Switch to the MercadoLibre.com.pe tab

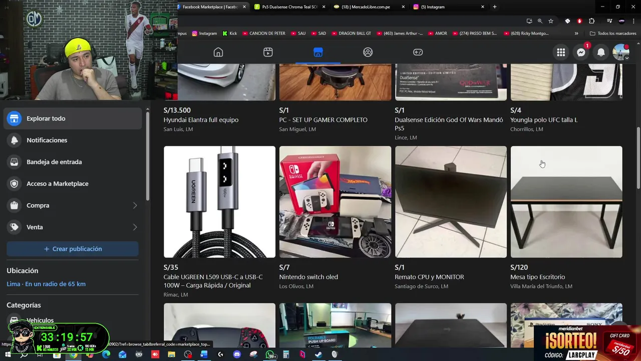[370, 7]
